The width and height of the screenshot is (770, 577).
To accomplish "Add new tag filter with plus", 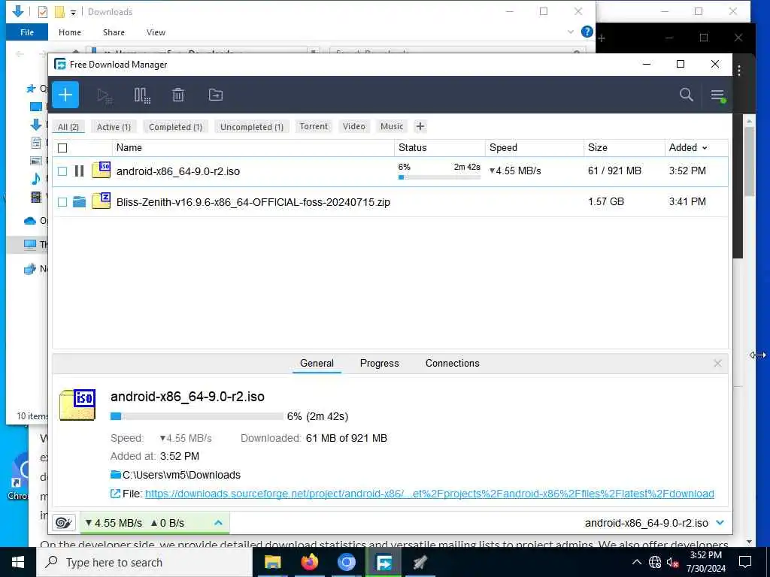I will click(420, 126).
